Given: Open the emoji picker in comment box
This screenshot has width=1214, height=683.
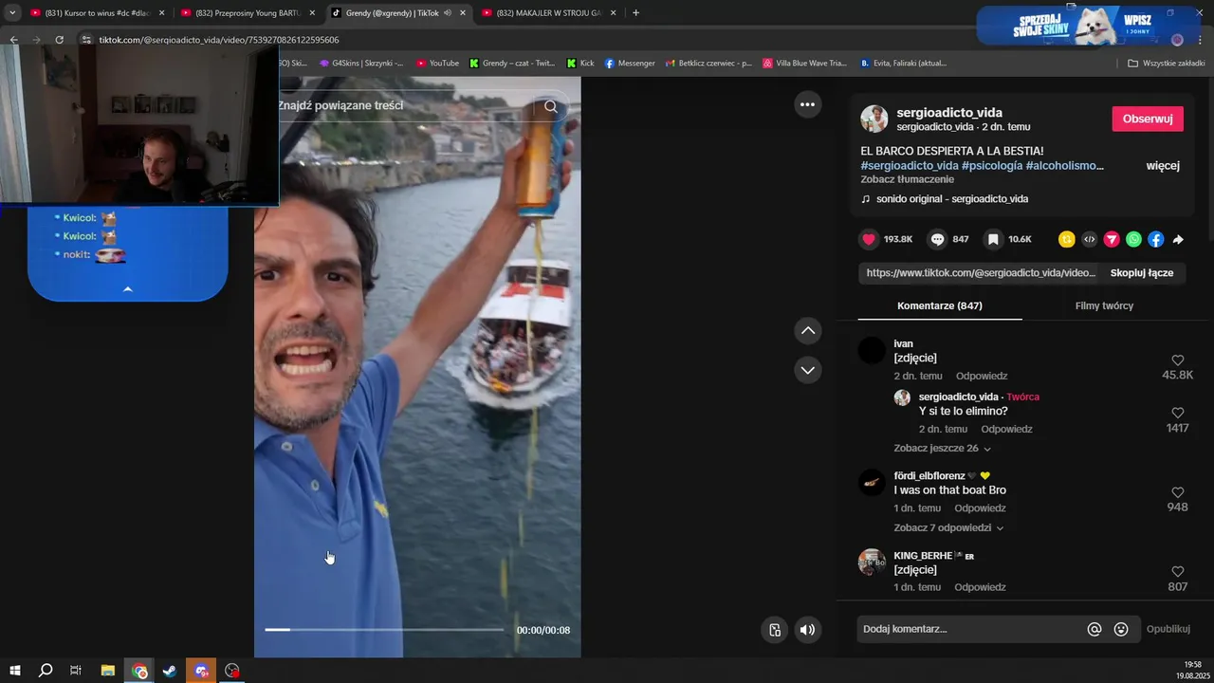Looking at the screenshot, I should pos(1121,629).
